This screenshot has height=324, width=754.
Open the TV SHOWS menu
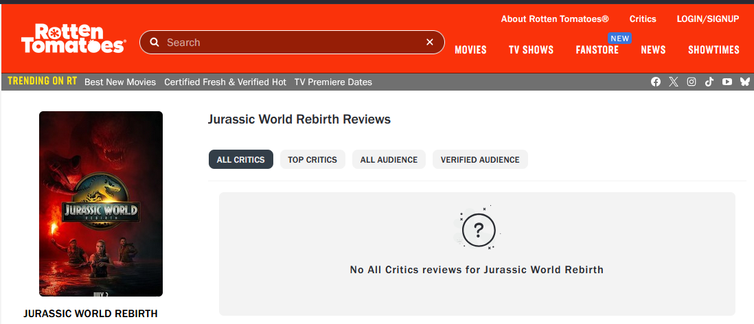pyautogui.click(x=532, y=50)
